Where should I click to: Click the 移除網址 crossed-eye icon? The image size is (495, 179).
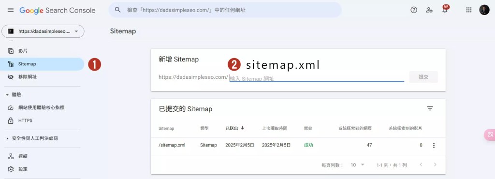coord(11,77)
